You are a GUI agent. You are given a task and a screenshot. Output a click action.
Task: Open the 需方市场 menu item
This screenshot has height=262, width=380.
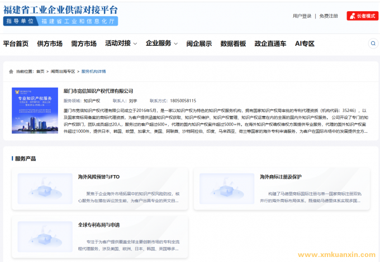(x=84, y=43)
